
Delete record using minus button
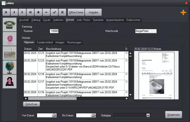(46, 12)
